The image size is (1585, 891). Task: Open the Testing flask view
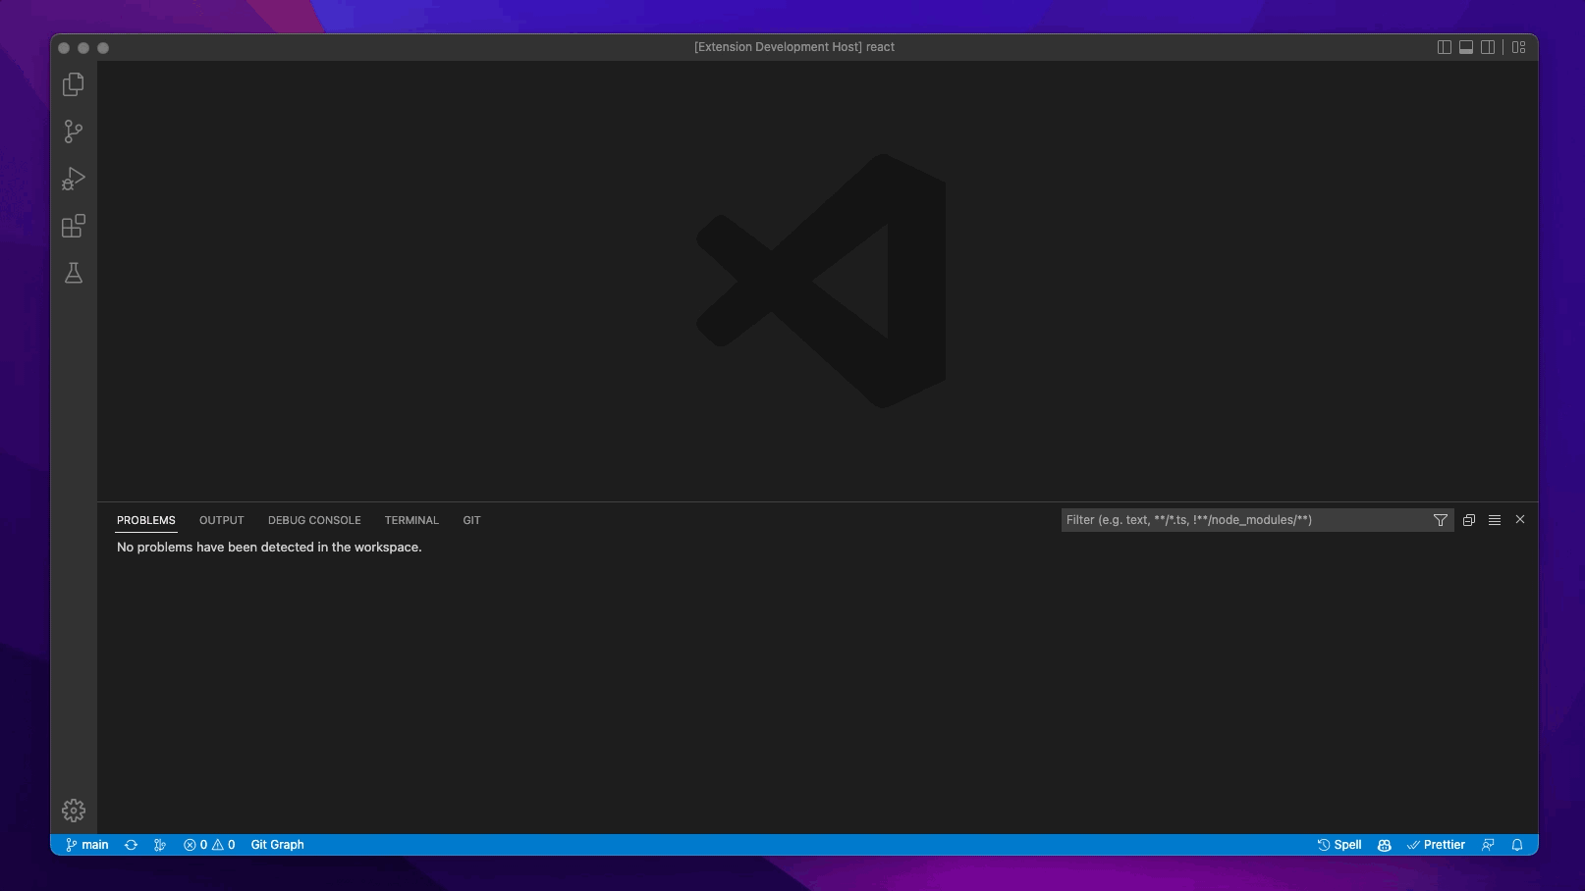point(74,273)
